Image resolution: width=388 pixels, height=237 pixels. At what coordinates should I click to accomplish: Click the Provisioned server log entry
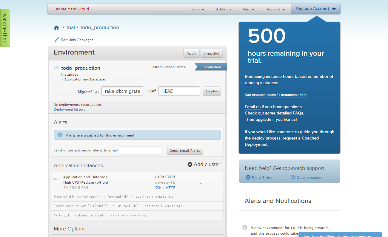pos(137,206)
